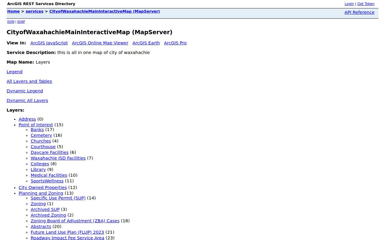The height and width of the screenshot is (240, 385).
Task: Open Future Land Use Plan (FLUP) 2023
Action: coord(67,232)
